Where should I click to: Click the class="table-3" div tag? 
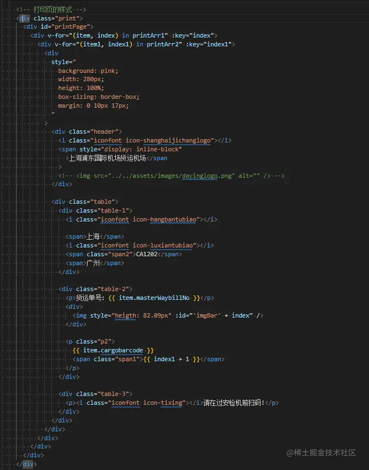click(95, 394)
